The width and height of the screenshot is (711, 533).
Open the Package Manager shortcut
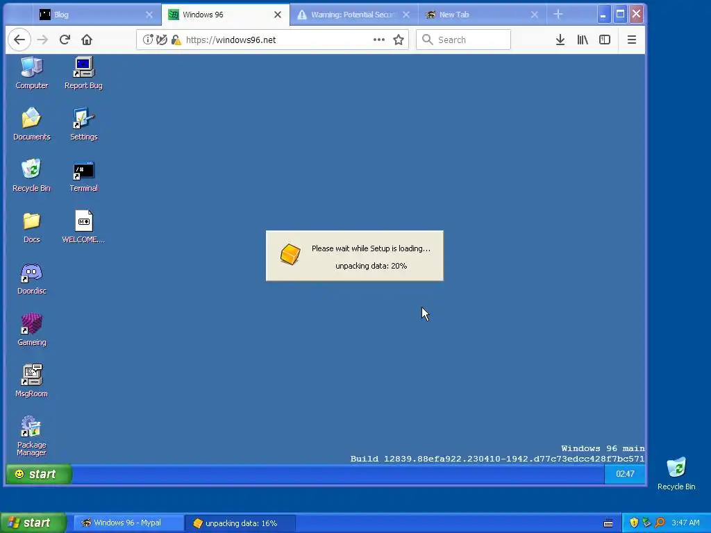[x=32, y=435]
